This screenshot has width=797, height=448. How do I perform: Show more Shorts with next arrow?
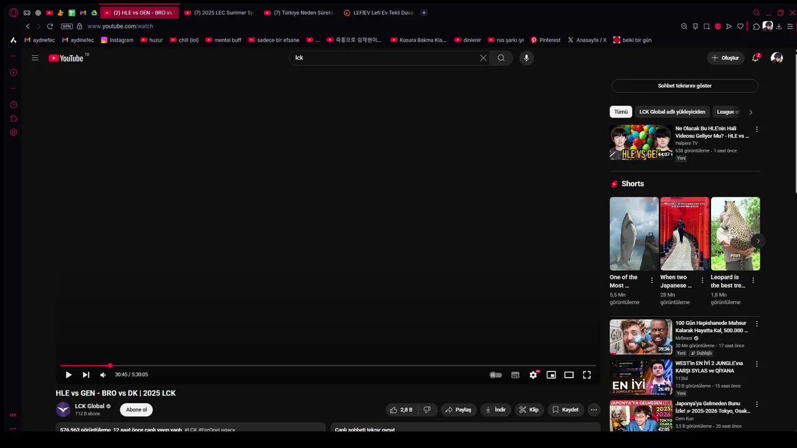pos(758,241)
